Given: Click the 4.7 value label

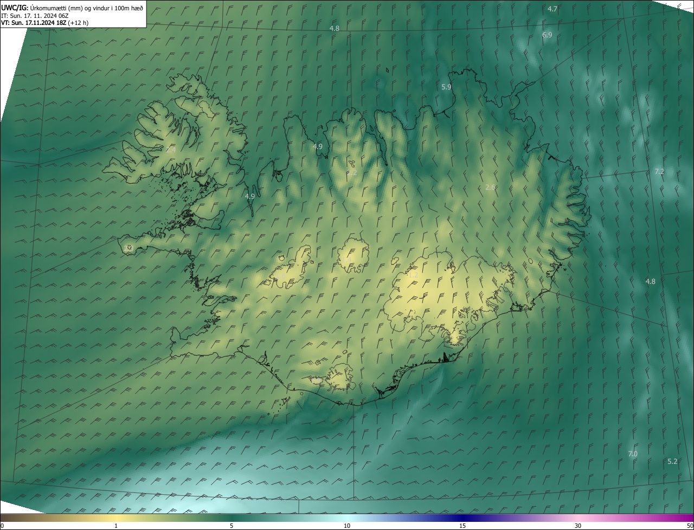Looking at the screenshot, I should pos(552,9).
